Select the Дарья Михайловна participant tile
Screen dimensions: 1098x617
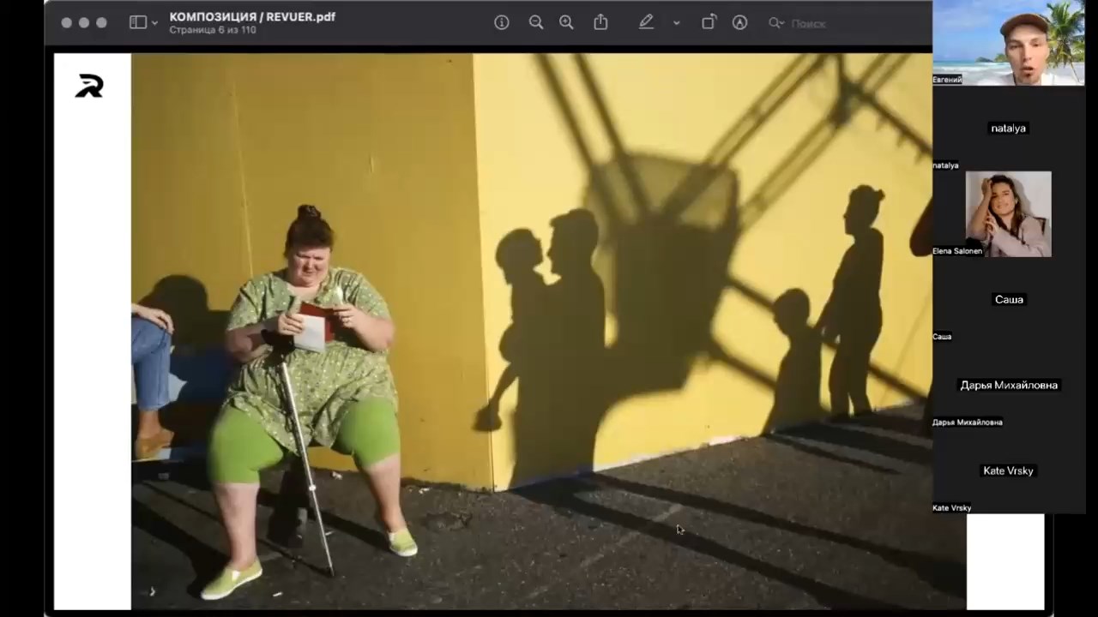tap(1009, 386)
